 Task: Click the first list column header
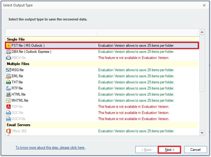[x=52, y=33]
